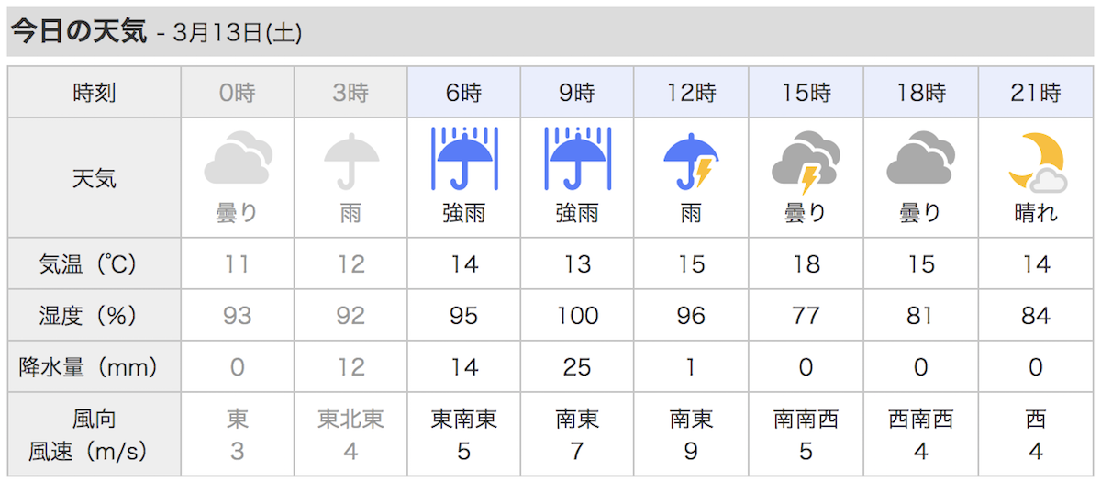
Task: Click the 今日の天気 heading text
Action: (78, 33)
